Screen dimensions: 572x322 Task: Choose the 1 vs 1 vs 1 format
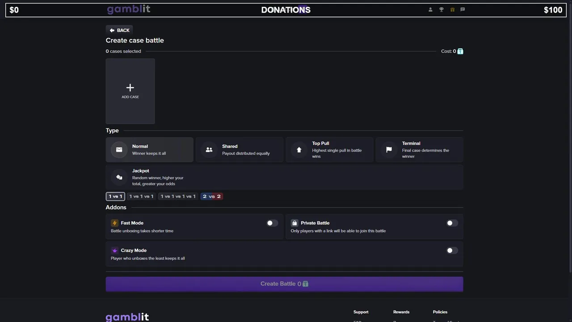click(141, 196)
